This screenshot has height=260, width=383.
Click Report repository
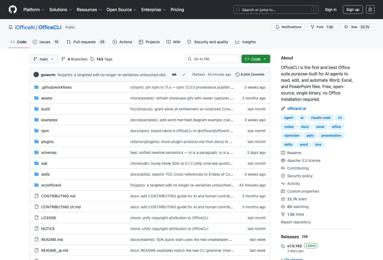pos(296,222)
